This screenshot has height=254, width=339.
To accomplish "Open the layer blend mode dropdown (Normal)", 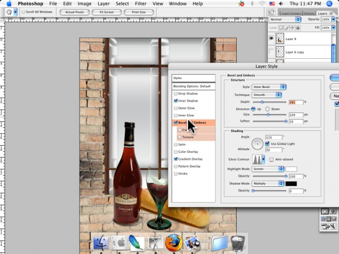I will 285,19.
